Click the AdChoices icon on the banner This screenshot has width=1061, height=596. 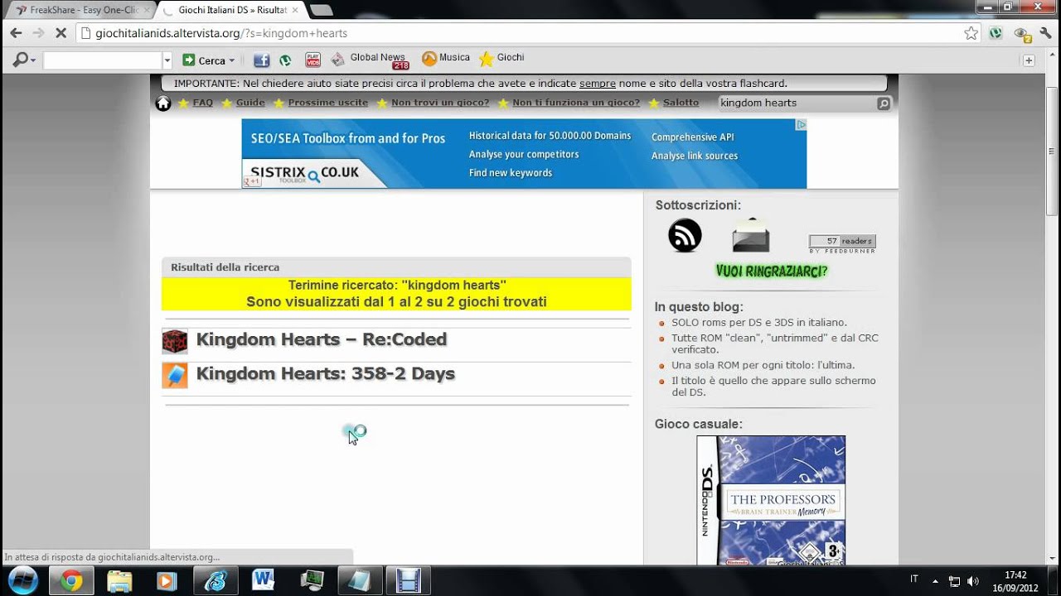(x=802, y=124)
